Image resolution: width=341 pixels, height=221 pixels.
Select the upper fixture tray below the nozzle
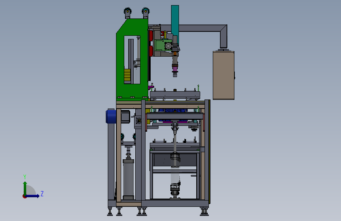175,95
